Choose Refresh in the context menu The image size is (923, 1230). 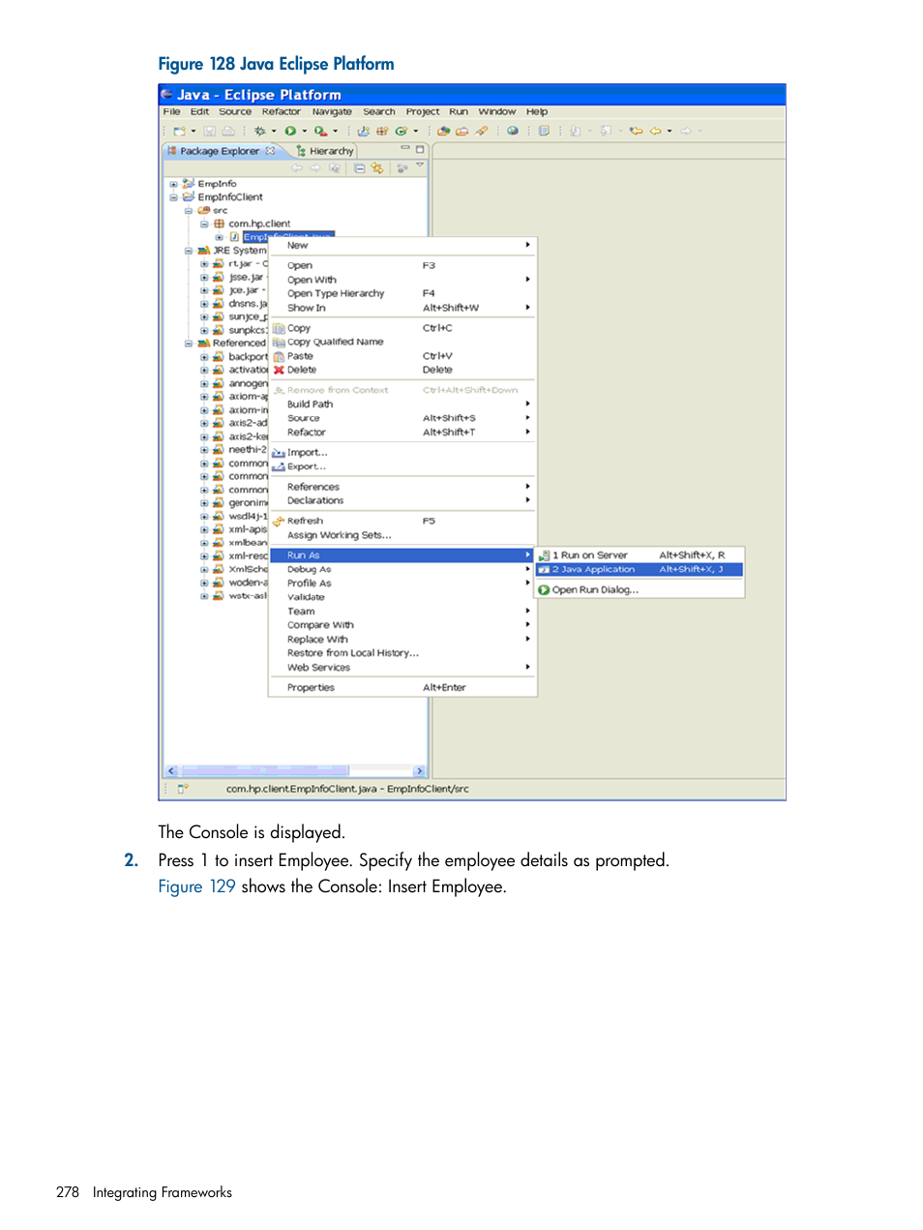pyautogui.click(x=402, y=521)
